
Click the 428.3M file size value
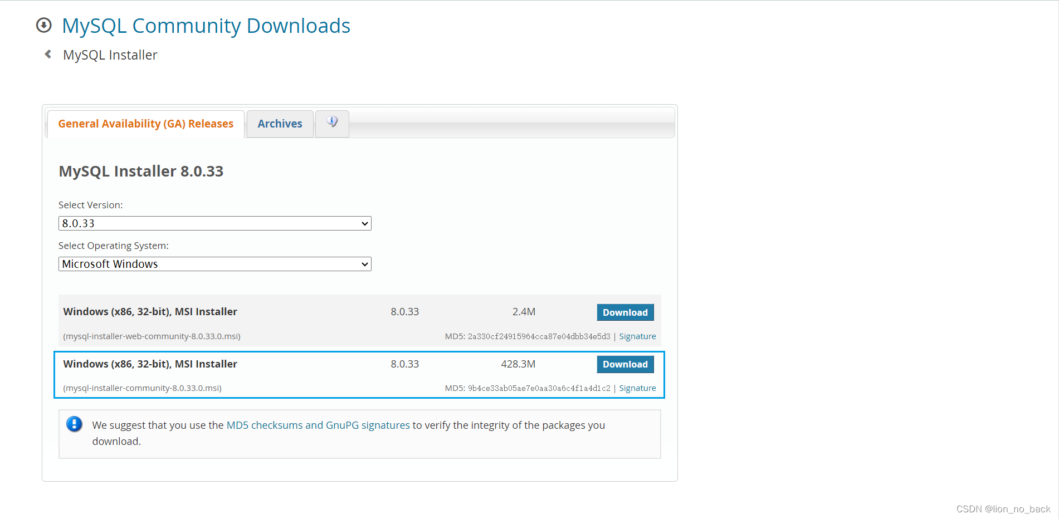518,364
